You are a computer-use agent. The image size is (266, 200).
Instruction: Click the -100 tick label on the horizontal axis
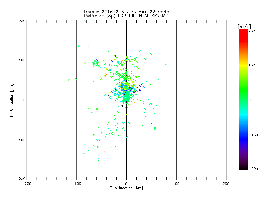coord(76,183)
